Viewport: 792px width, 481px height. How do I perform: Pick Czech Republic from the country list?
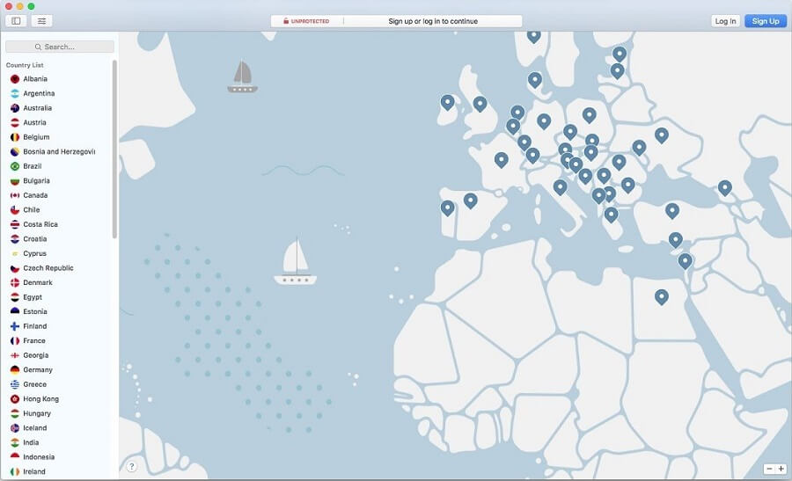[x=48, y=268]
